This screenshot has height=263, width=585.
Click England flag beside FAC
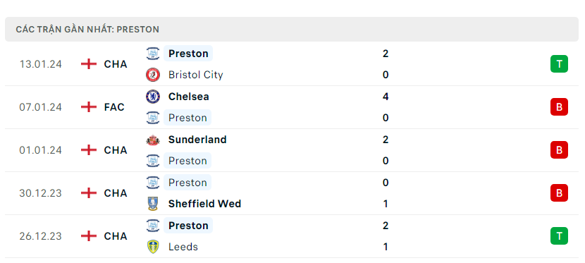coord(88,107)
